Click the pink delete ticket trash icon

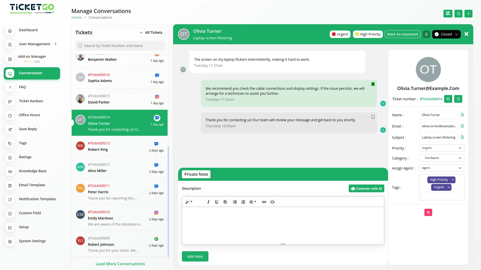tap(428, 212)
